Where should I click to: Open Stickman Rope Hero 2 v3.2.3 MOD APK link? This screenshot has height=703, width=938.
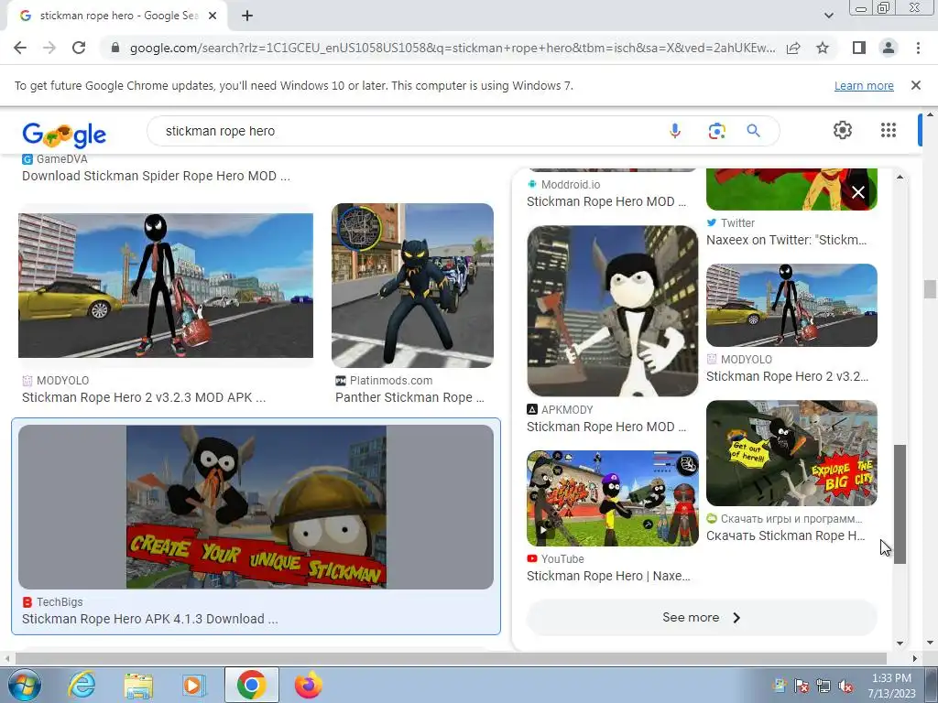tap(144, 397)
